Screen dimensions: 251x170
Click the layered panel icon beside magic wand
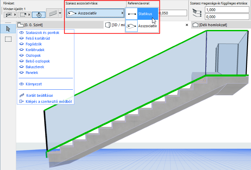coord(53,13)
